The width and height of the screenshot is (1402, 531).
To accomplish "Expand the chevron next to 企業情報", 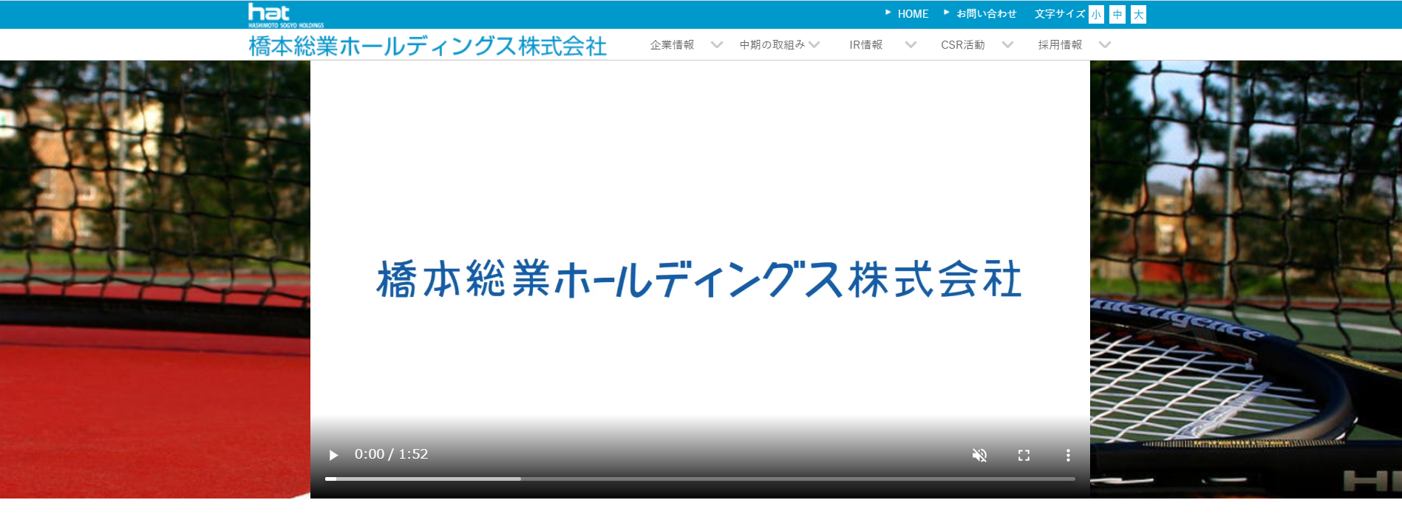I will 716,45.
